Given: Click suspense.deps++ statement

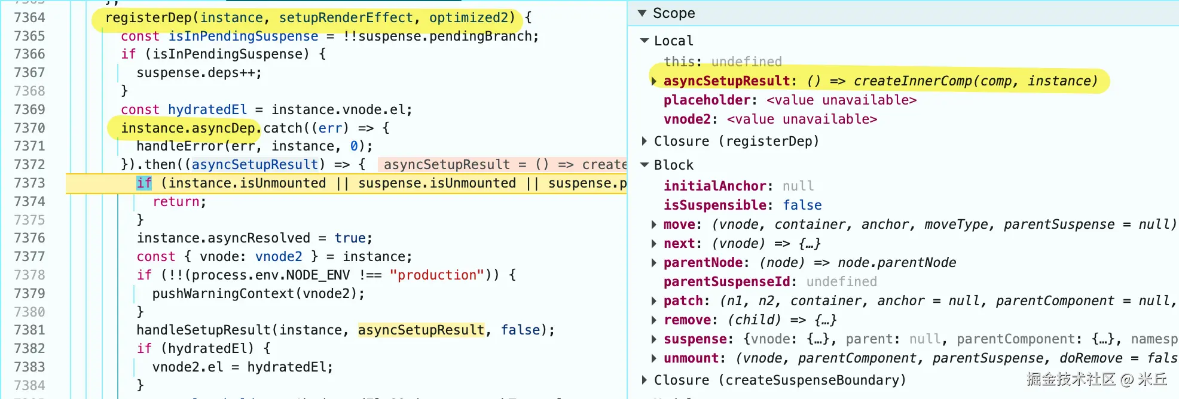Looking at the screenshot, I should [x=199, y=73].
